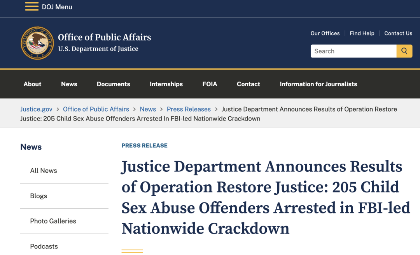Viewport: 420px width, 255px height.
Task: Open the Contact Us header link
Action: [398, 33]
